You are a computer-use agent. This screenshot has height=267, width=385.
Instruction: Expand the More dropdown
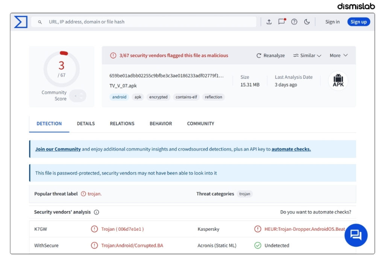pyautogui.click(x=339, y=55)
